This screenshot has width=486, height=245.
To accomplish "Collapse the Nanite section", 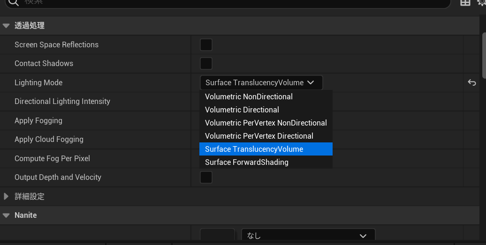I will (6, 215).
